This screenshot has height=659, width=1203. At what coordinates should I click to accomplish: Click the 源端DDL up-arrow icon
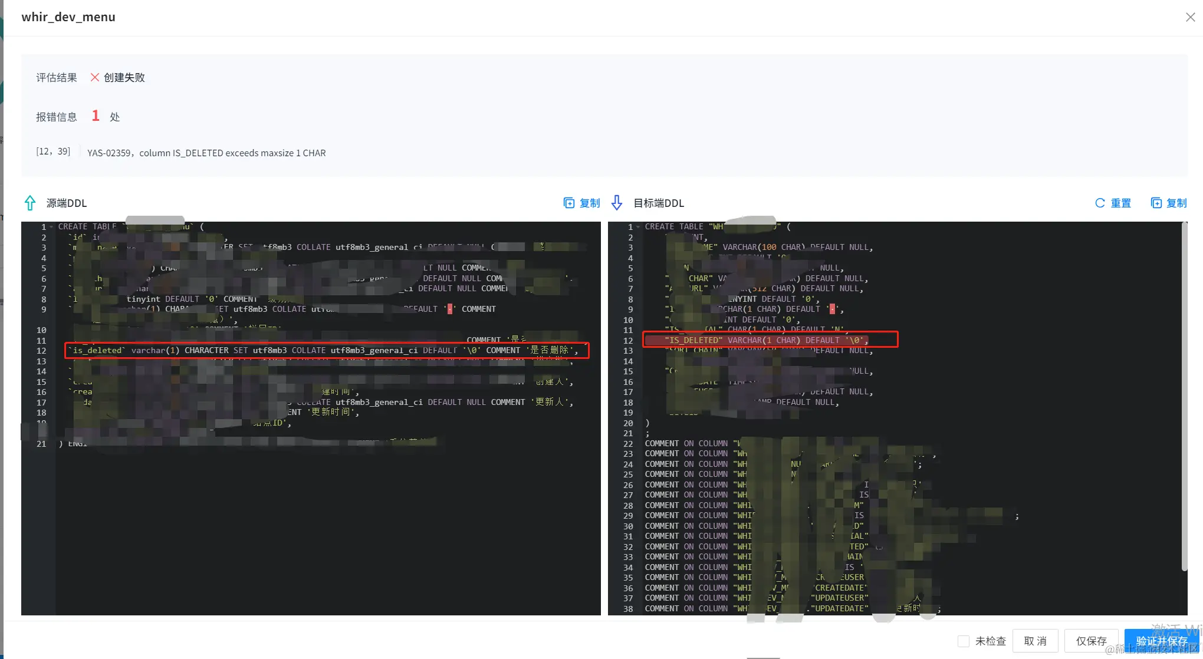[x=30, y=203]
